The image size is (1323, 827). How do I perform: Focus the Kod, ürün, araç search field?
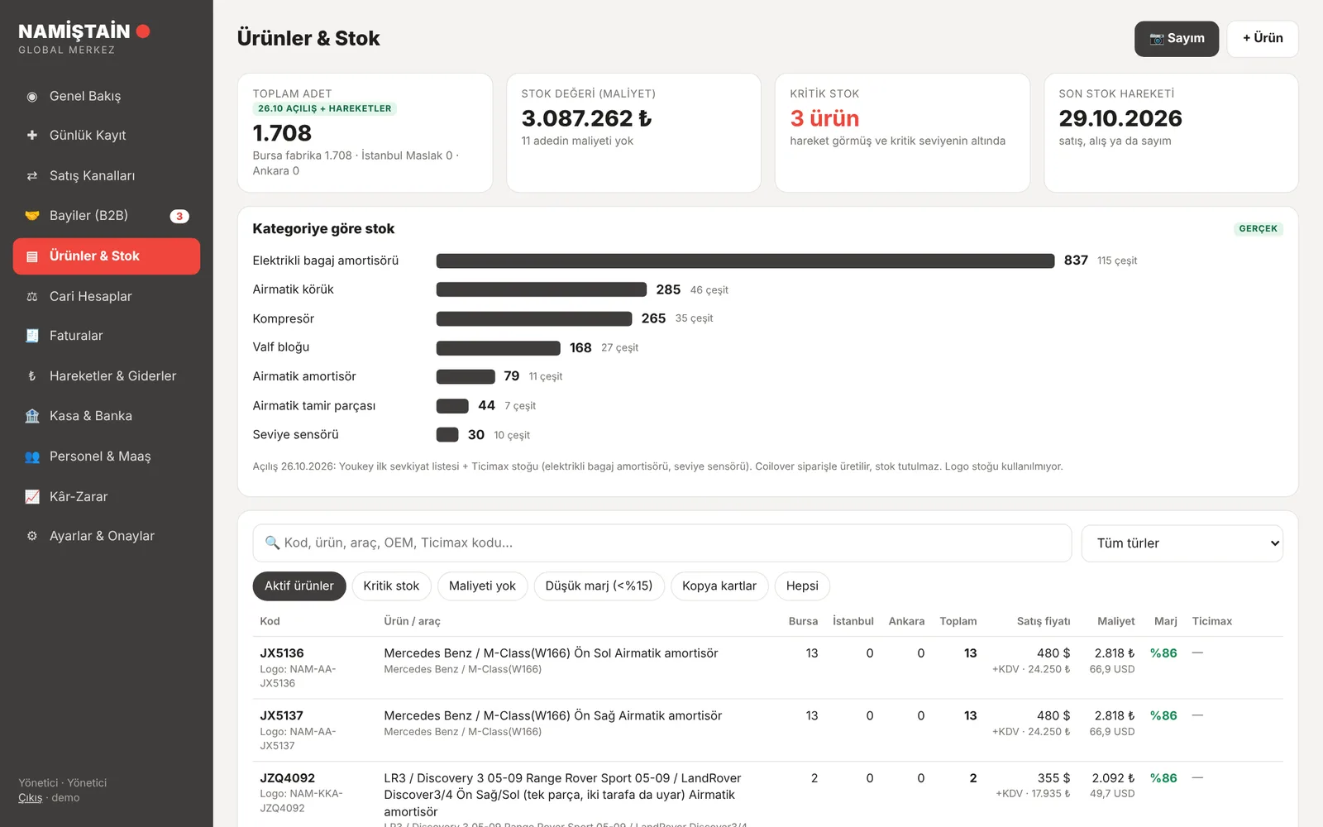662,543
